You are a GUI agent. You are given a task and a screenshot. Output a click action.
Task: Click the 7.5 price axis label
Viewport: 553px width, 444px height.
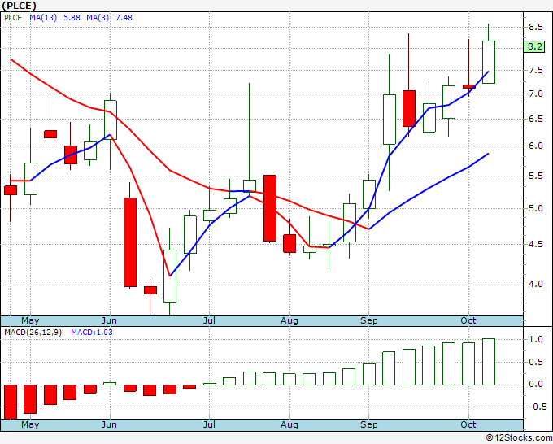pyautogui.click(x=535, y=71)
